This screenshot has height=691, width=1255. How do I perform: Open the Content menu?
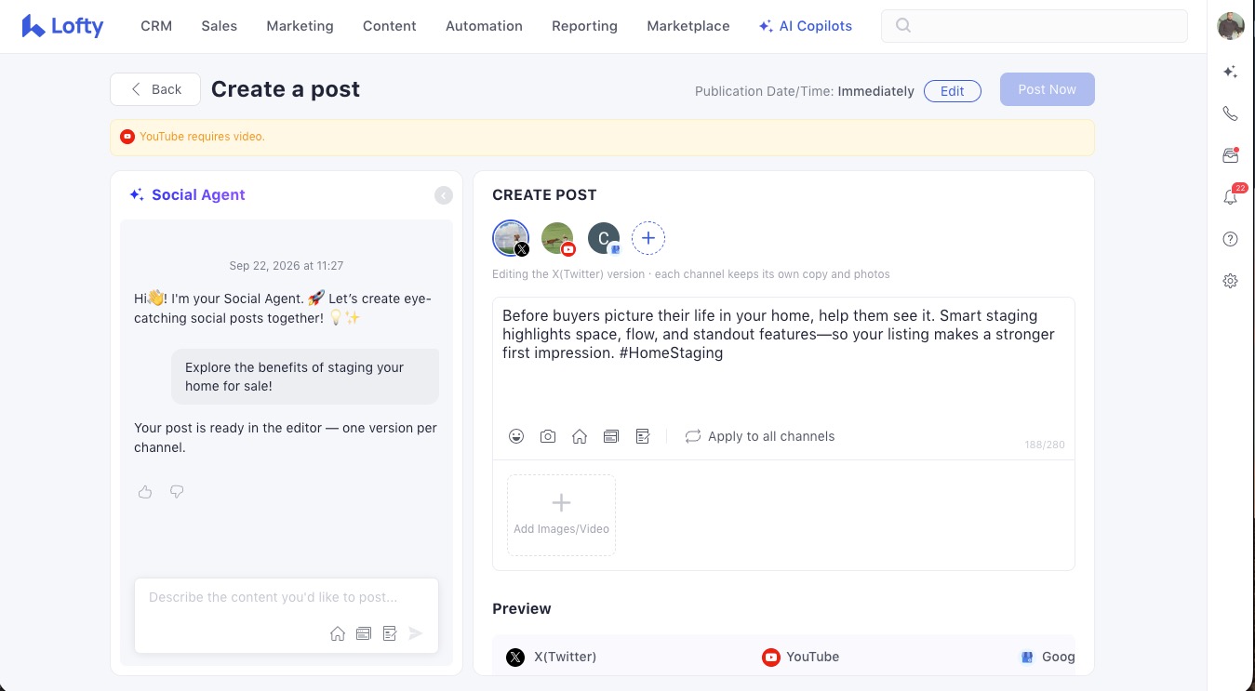[x=390, y=26]
